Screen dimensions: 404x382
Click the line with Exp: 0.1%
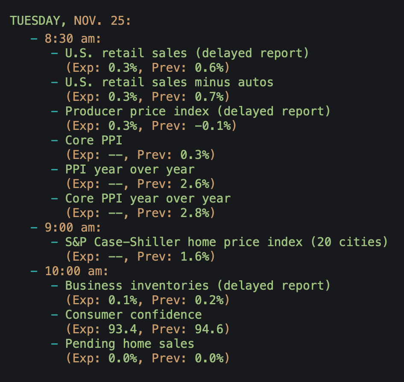click(148, 300)
